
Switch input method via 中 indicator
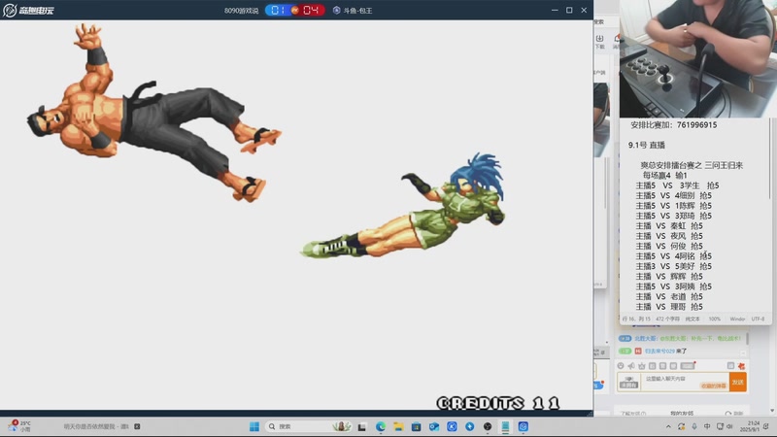click(x=707, y=426)
